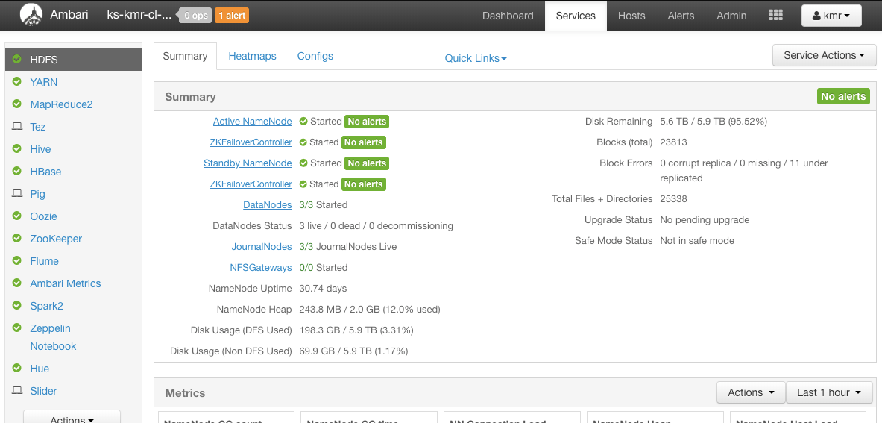This screenshot has height=423, width=882.
Task: Open the first ZKFailoverController link
Action: point(251,142)
